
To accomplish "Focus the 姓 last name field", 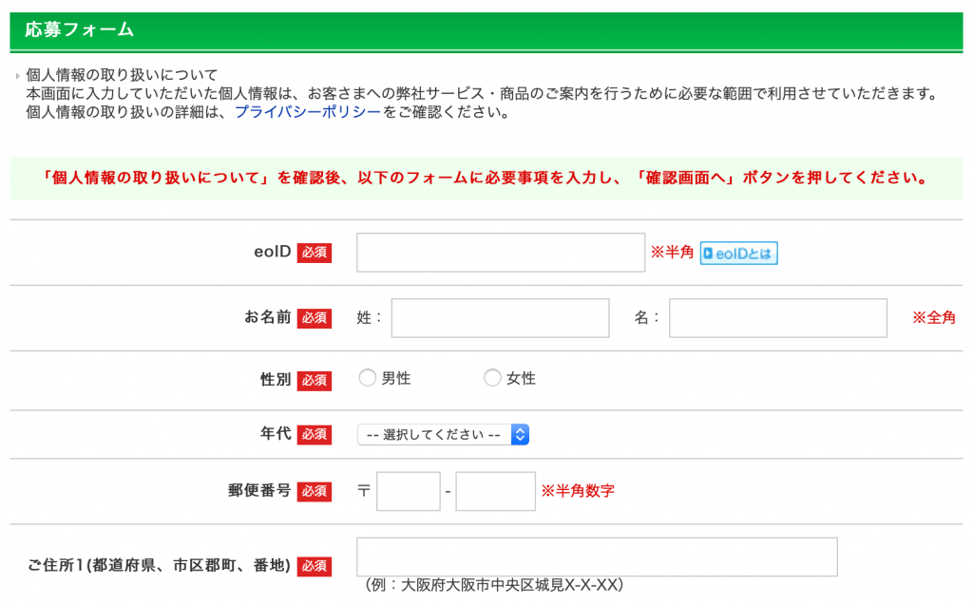I will (500, 318).
